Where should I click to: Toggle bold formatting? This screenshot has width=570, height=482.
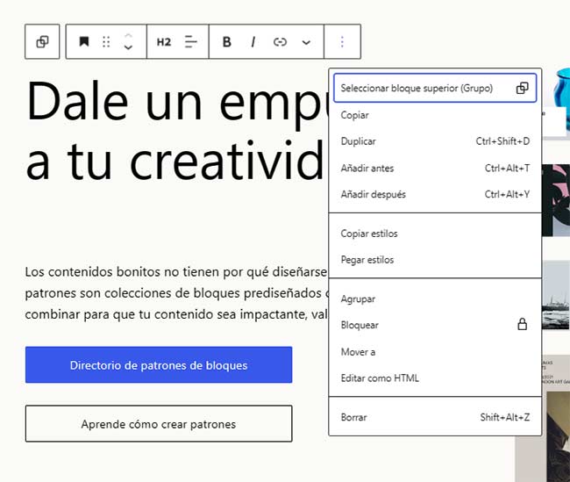click(227, 42)
